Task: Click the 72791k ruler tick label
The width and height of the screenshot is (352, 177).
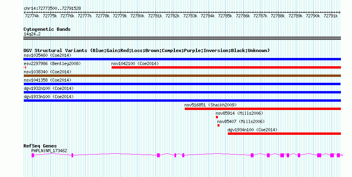Action: click(331, 16)
